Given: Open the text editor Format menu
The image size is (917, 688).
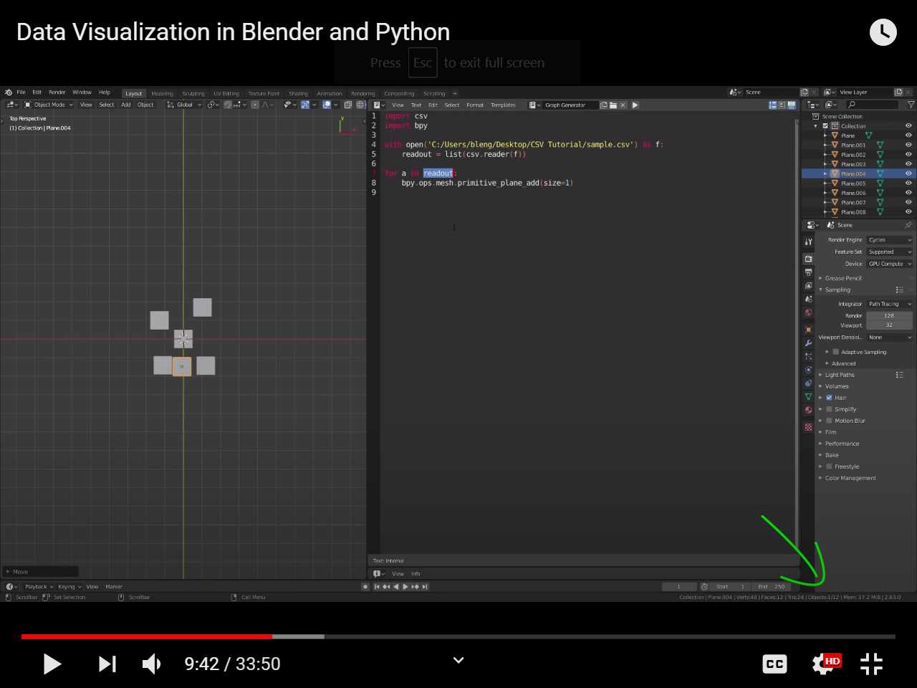Looking at the screenshot, I should pos(475,105).
